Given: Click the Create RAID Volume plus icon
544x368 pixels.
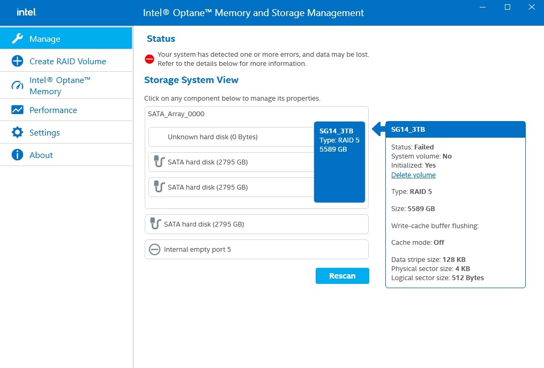Looking at the screenshot, I should 17,61.
